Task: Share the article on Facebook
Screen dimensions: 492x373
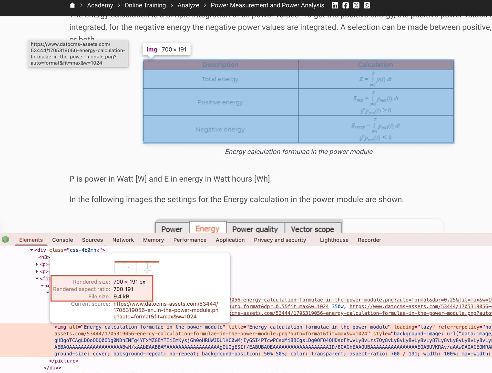Action: (345, 5)
